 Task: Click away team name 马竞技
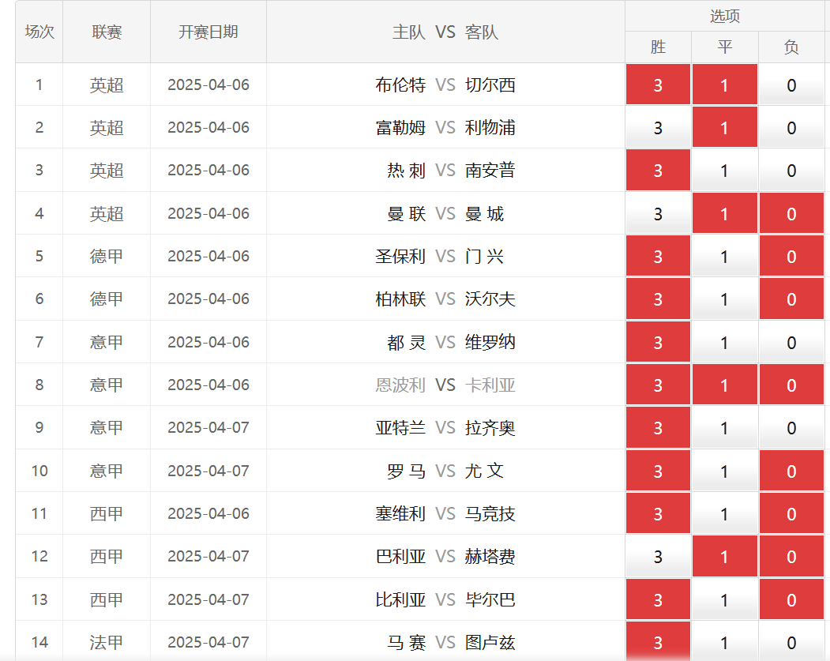[490, 513]
